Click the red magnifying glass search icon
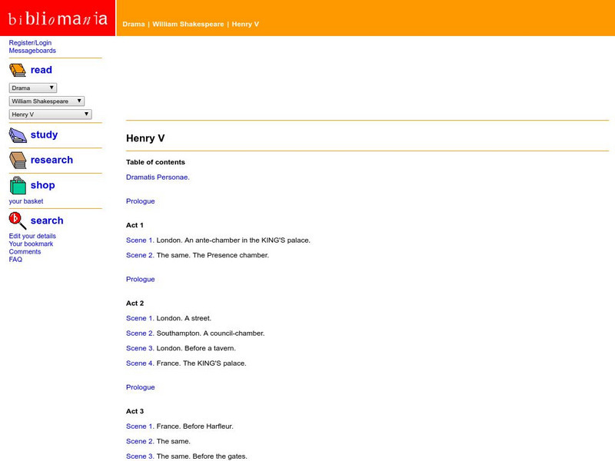The width and height of the screenshot is (615, 461). 18,221
